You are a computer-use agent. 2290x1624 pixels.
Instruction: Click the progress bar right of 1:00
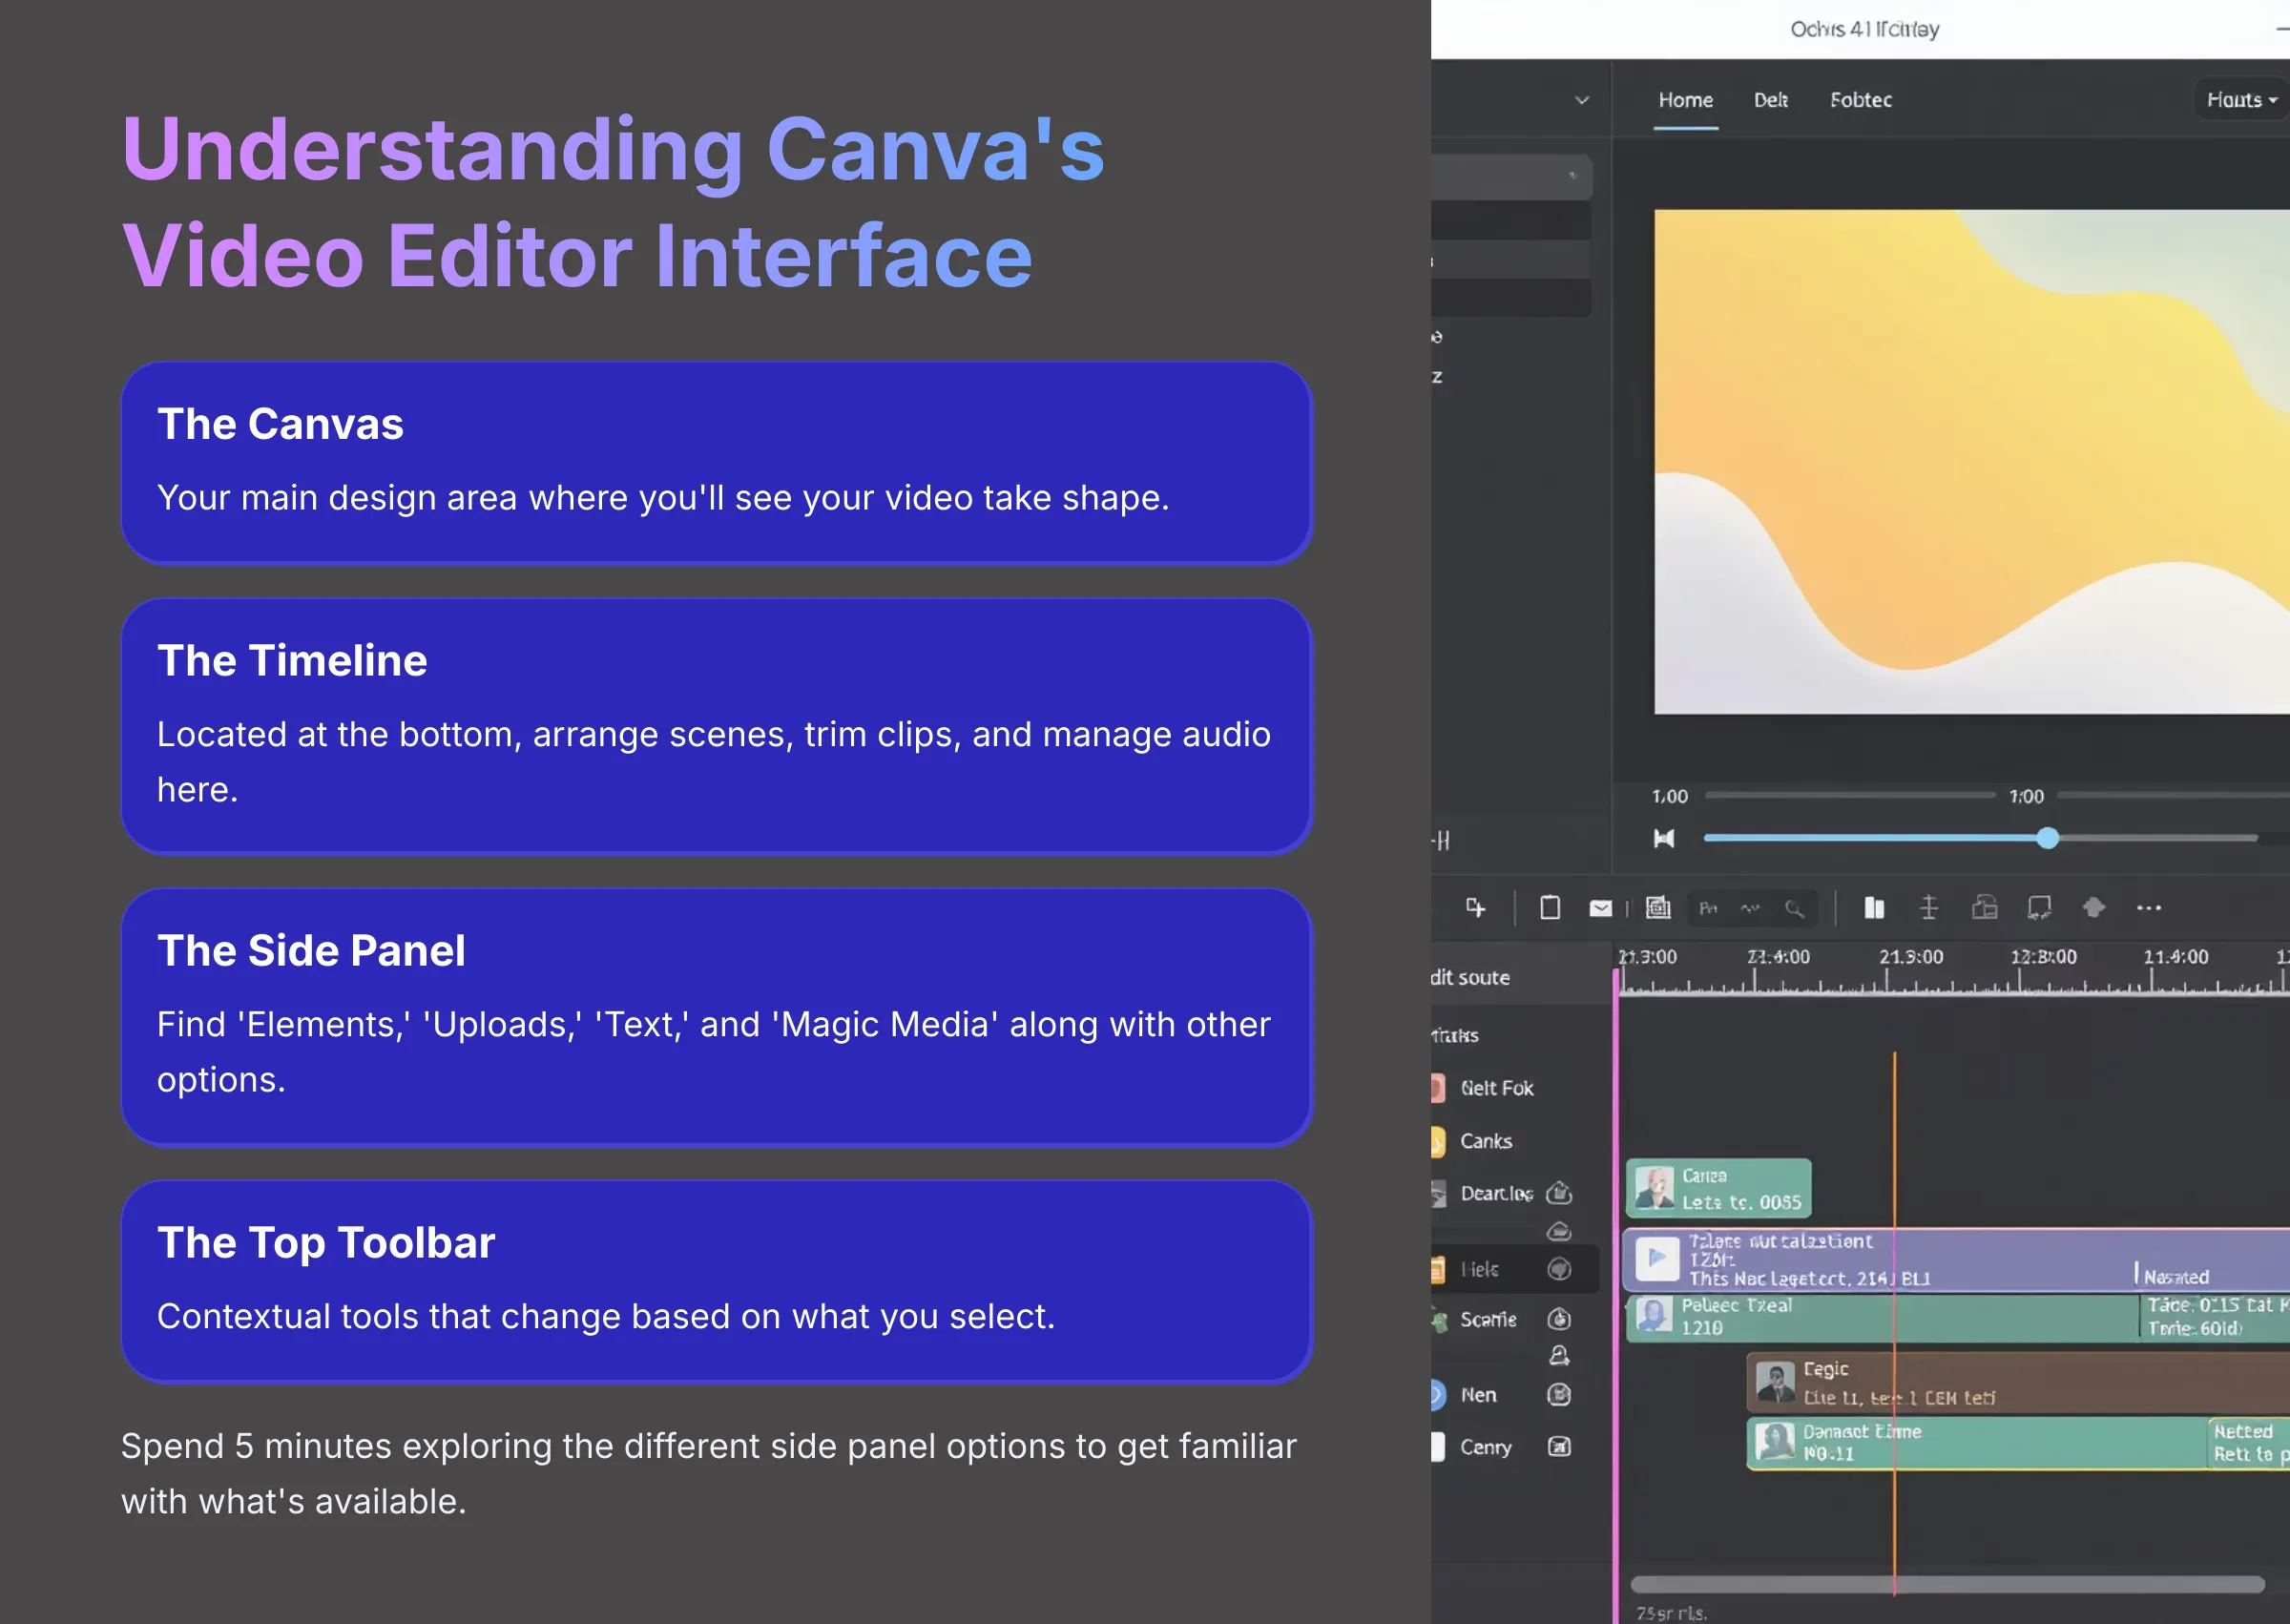[2173, 795]
